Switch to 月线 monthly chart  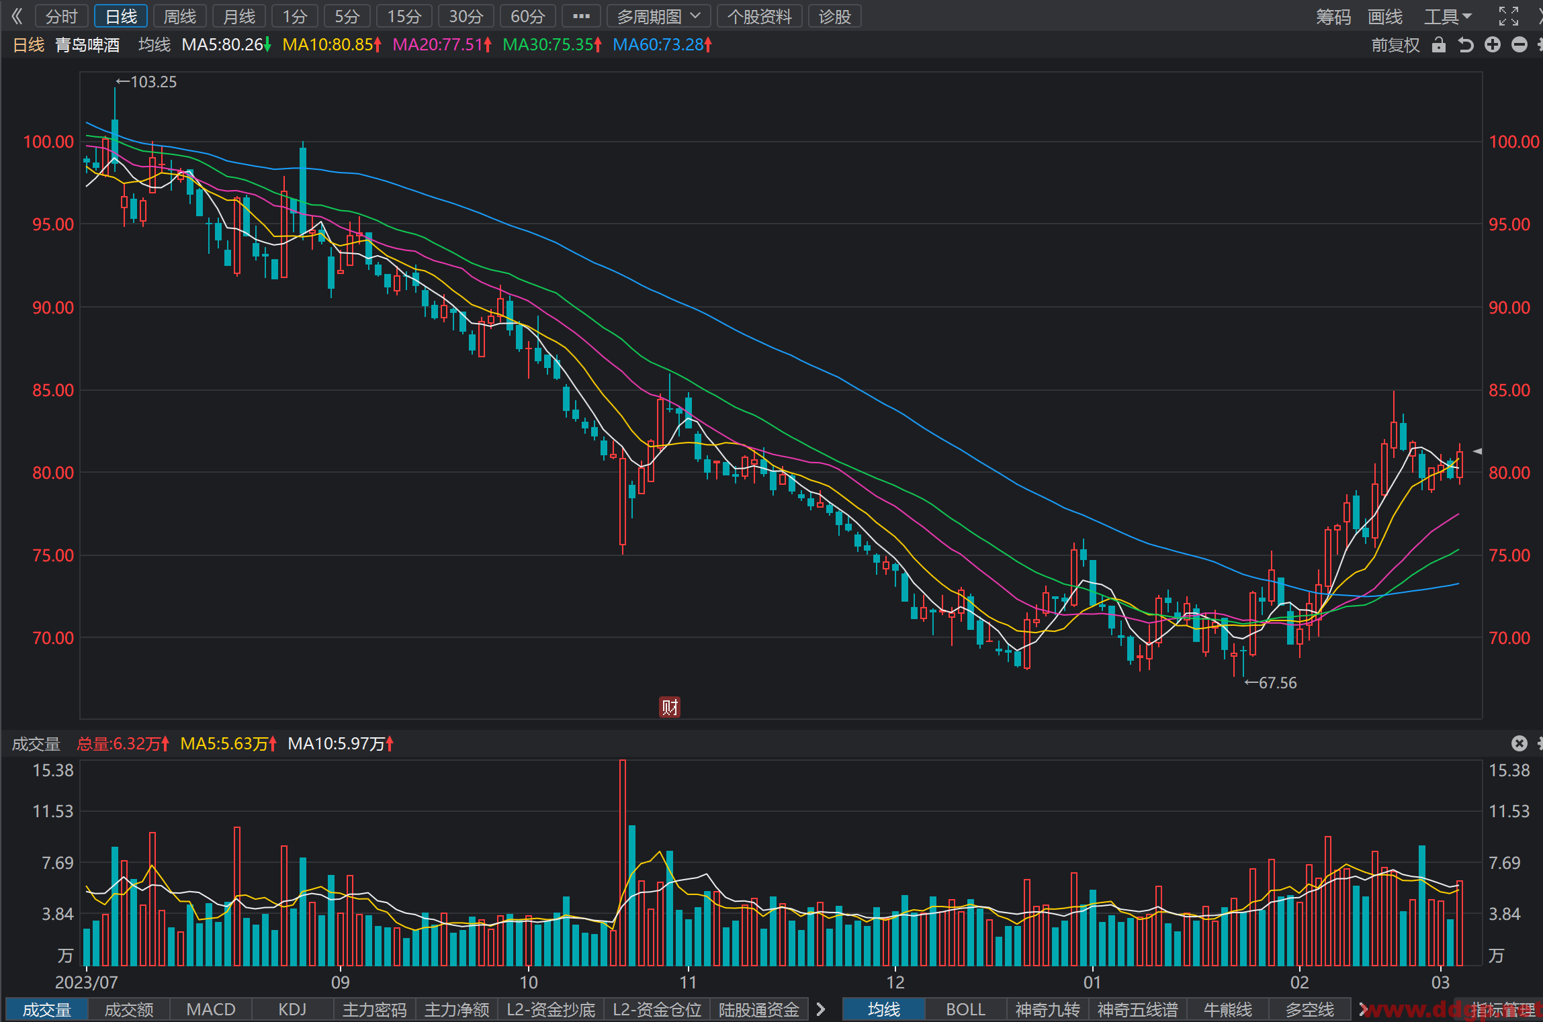point(239,16)
